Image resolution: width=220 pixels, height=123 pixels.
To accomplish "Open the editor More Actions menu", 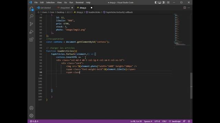I will (x=189, y=8).
